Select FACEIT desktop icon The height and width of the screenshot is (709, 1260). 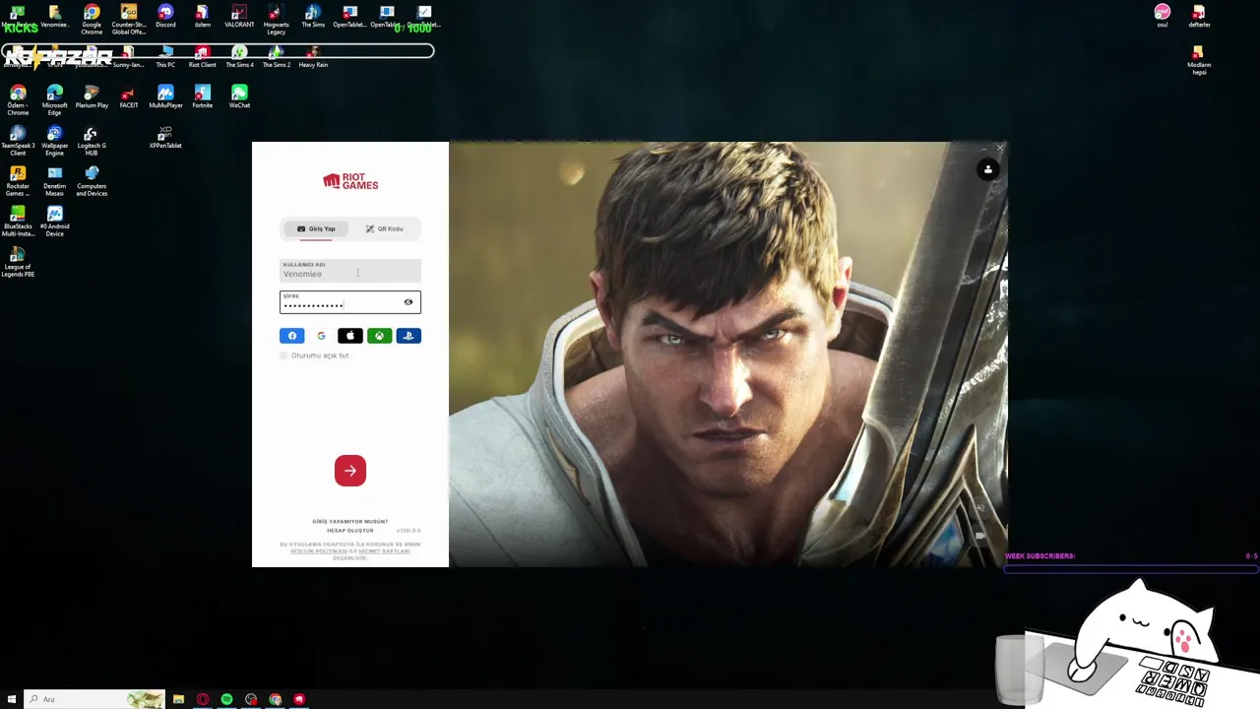(129, 97)
